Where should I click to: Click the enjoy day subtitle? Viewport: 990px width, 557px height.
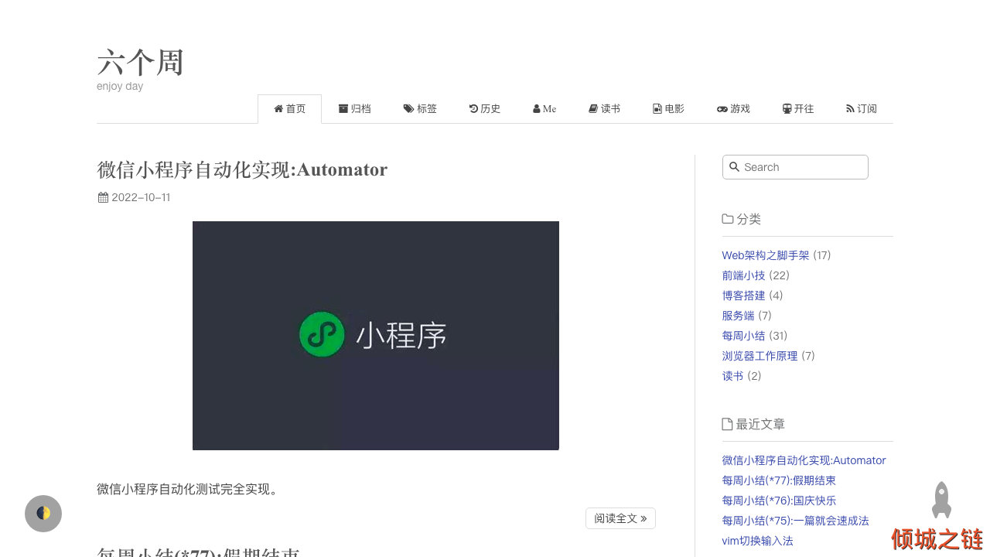(120, 86)
